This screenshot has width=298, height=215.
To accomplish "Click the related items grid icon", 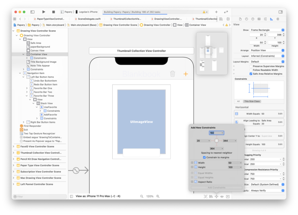I will coord(15,19).
